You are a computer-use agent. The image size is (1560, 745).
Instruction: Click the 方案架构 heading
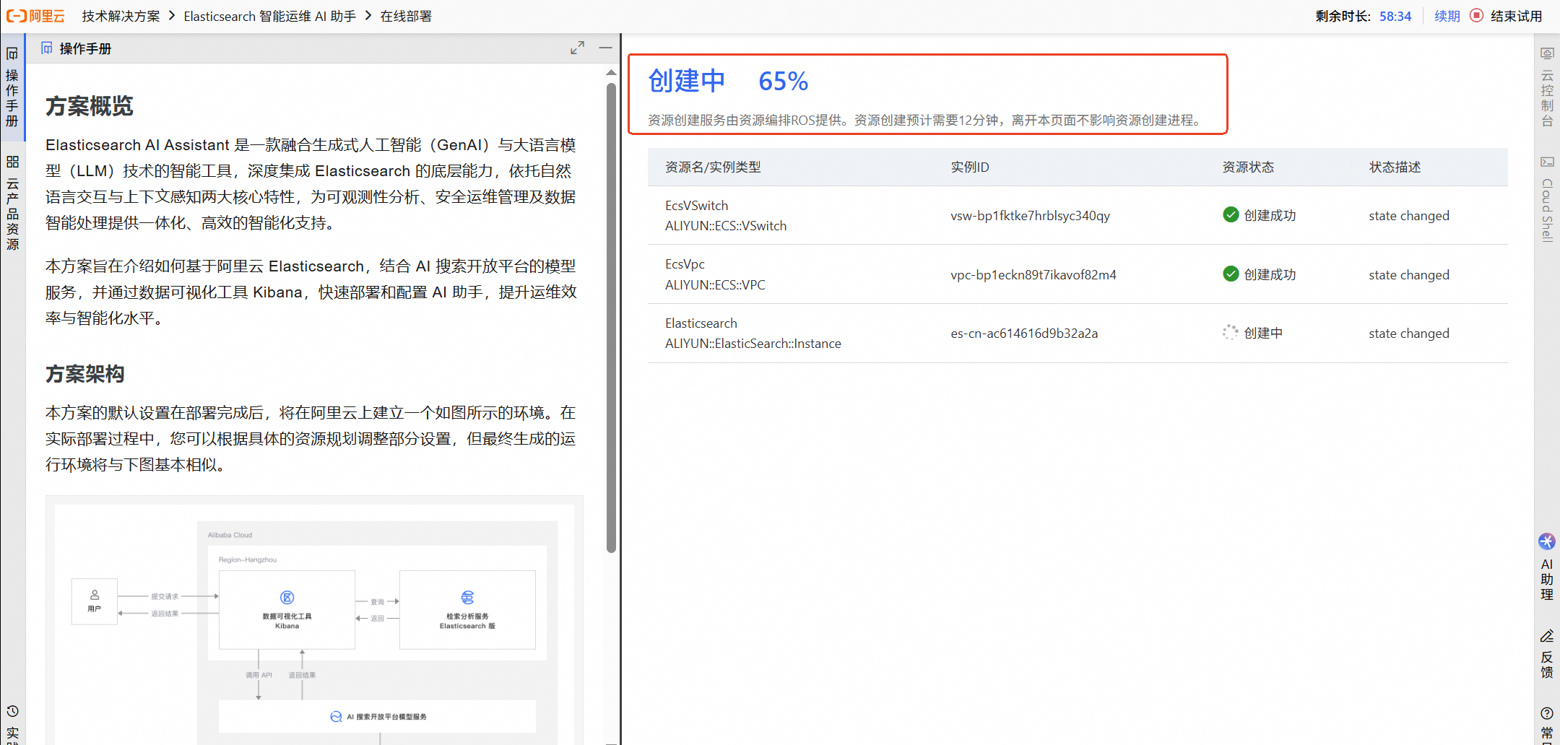point(85,374)
